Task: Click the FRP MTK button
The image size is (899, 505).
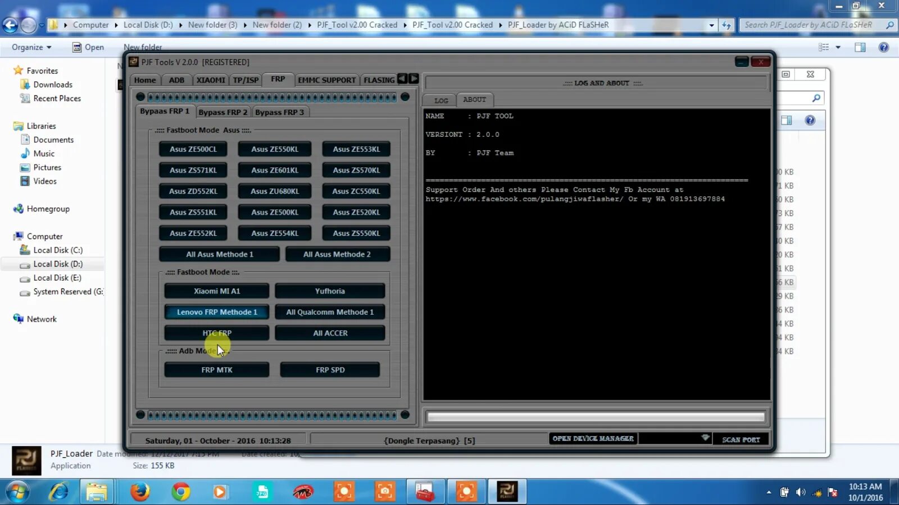Action: [x=217, y=370]
